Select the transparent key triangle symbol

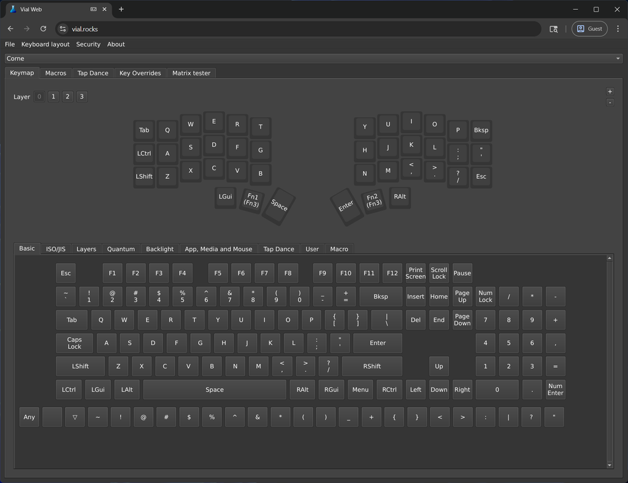point(75,417)
